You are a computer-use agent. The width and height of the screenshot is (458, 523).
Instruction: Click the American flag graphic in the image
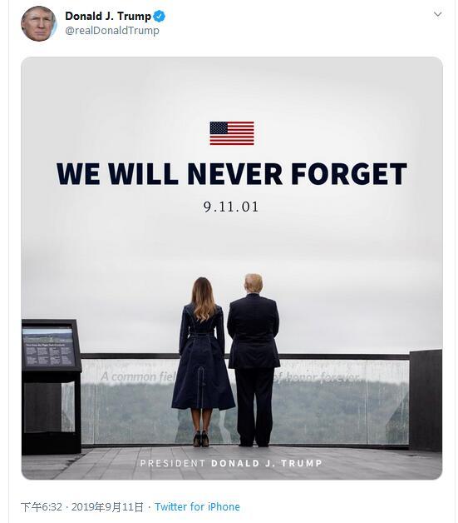232,133
